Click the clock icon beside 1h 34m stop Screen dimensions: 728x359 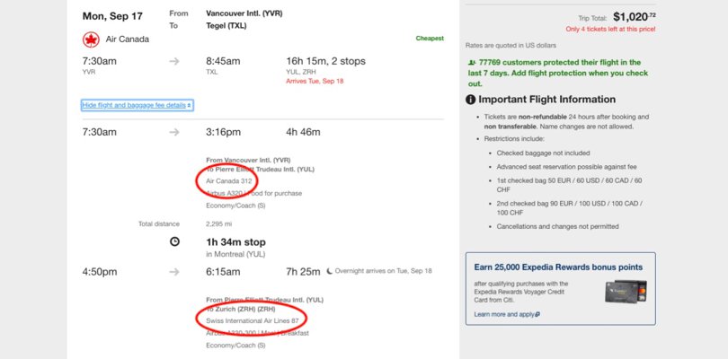pyautogui.click(x=174, y=241)
